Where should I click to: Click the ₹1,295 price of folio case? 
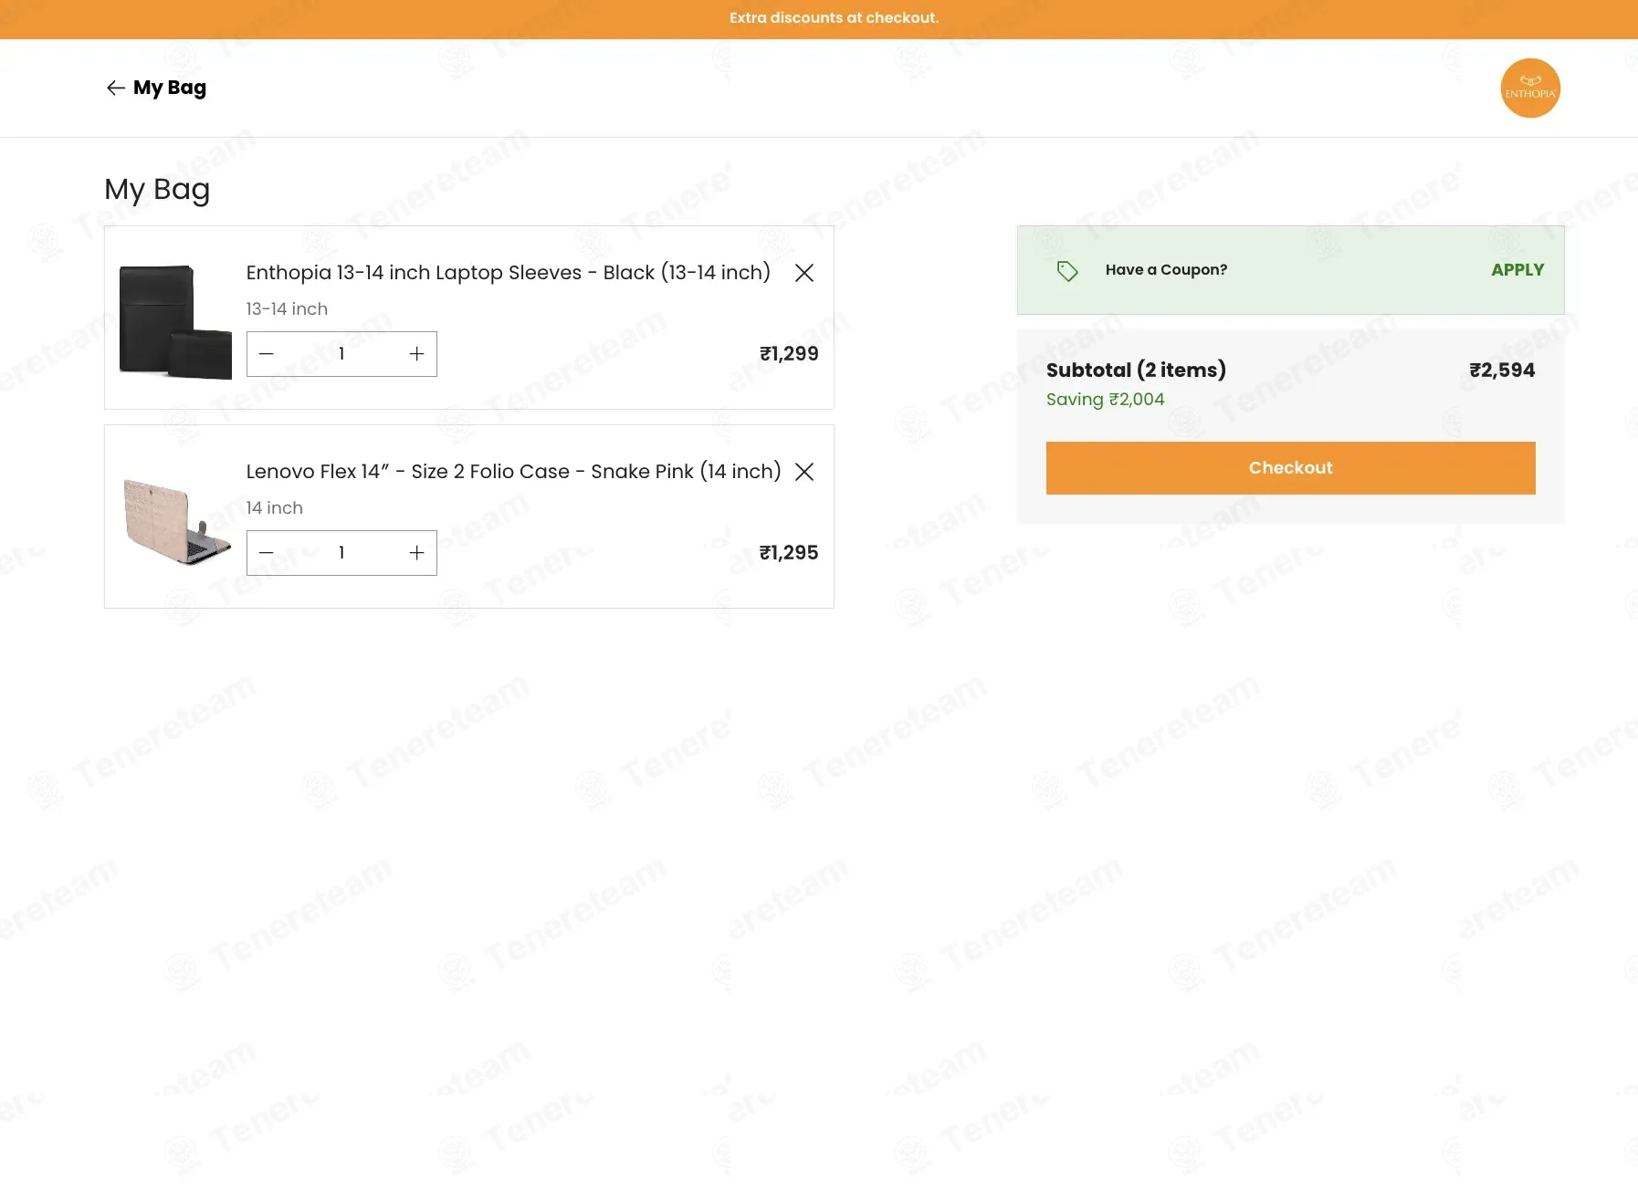789,553
